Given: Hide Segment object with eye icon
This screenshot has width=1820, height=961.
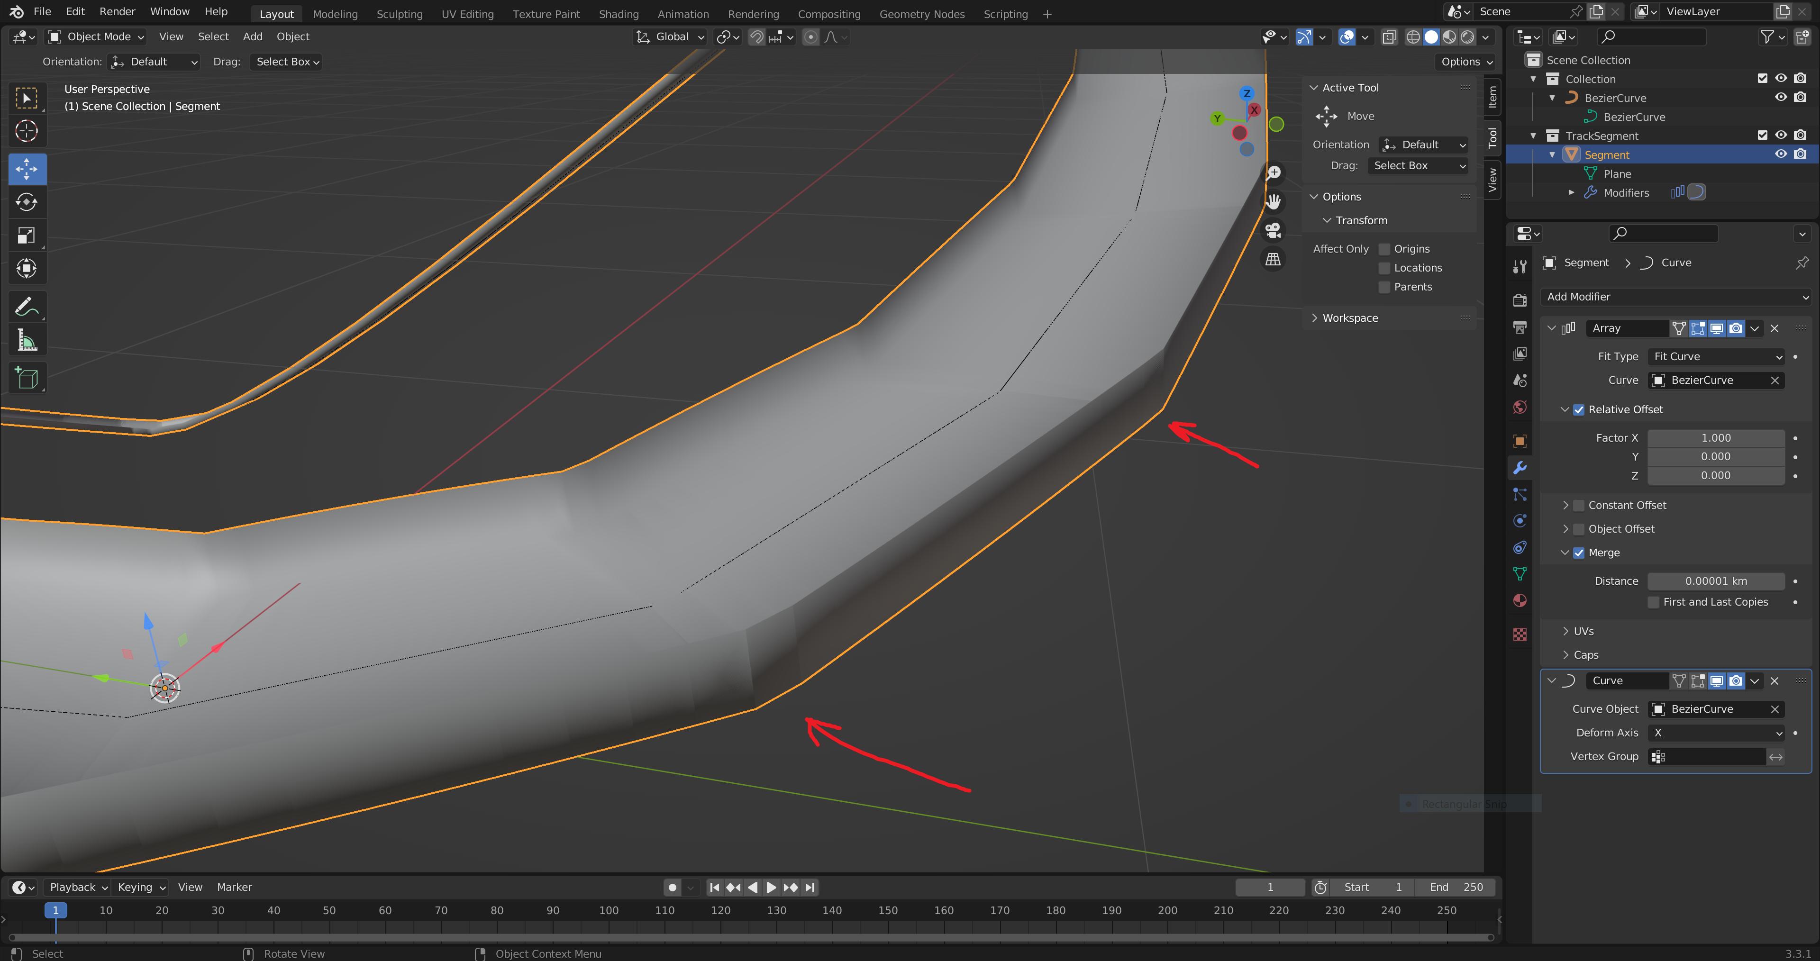Looking at the screenshot, I should point(1781,154).
